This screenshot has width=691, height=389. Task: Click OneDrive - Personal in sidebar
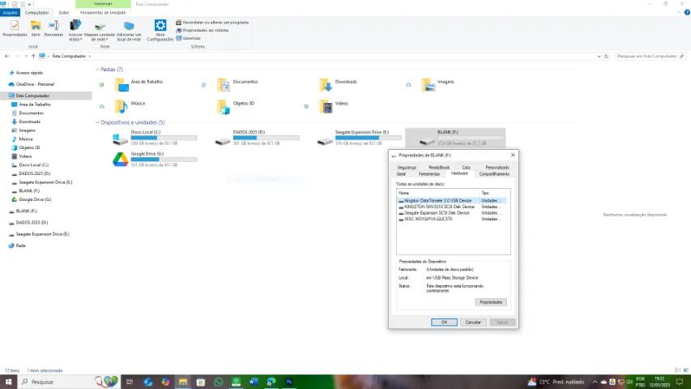[x=35, y=84]
